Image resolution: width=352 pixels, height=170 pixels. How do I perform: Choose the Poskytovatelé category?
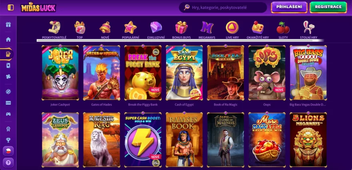coord(54,30)
